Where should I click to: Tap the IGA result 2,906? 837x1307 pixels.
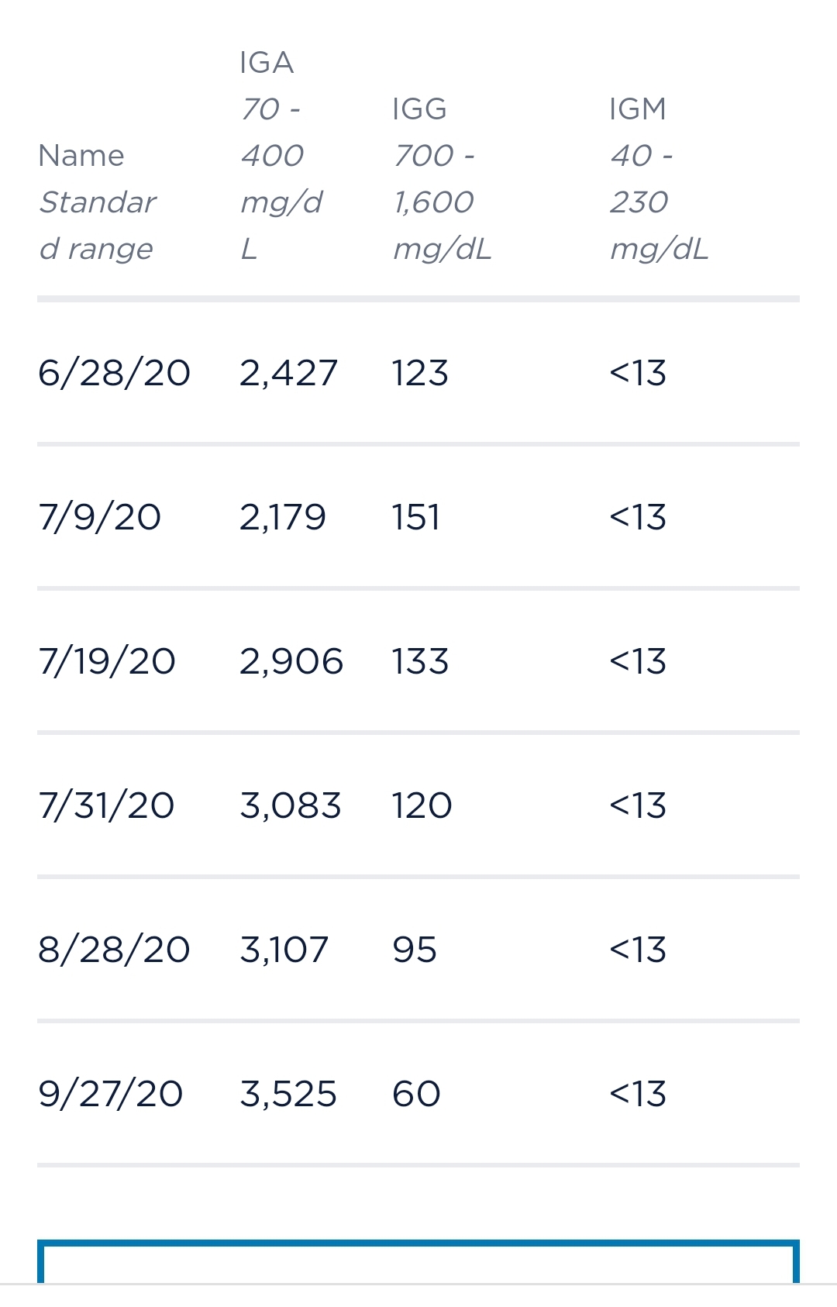[291, 661]
